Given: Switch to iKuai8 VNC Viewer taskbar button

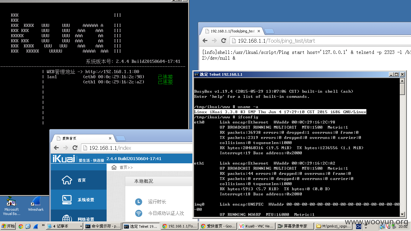Looking at the screenshot, I should tap(257, 226).
